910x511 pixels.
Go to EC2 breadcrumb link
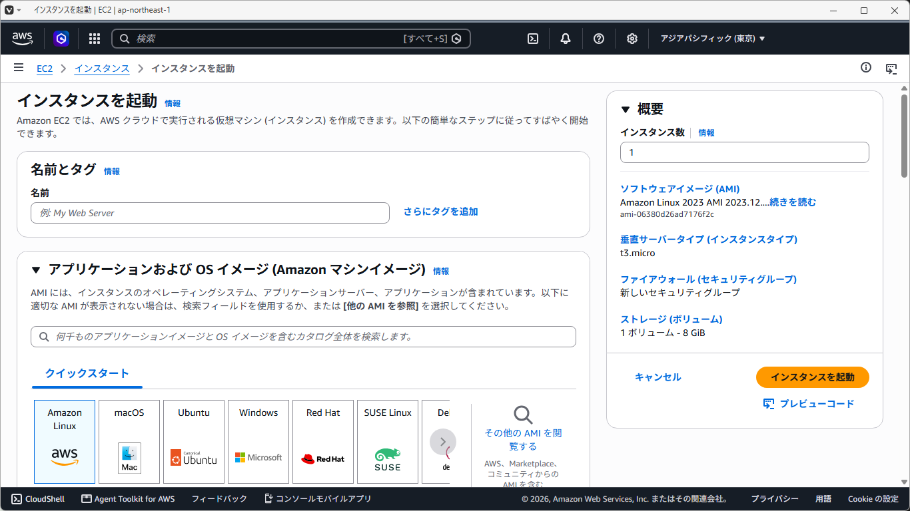pyautogui.click(x=45, y=69)
